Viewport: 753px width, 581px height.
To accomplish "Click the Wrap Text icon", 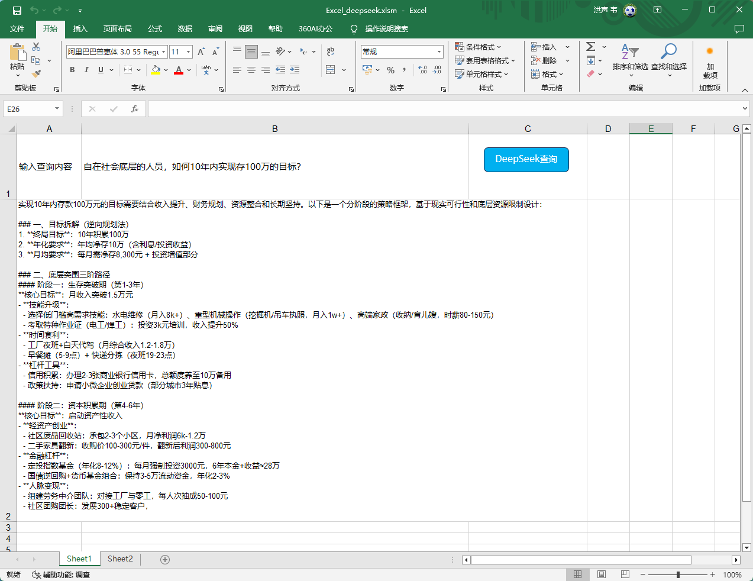I will click(331, 51).
